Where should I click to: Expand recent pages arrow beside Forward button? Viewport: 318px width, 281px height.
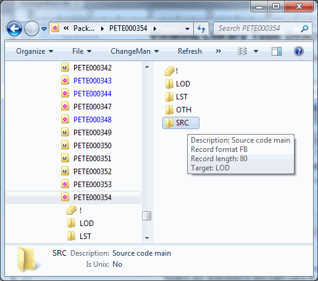[44, 29]
